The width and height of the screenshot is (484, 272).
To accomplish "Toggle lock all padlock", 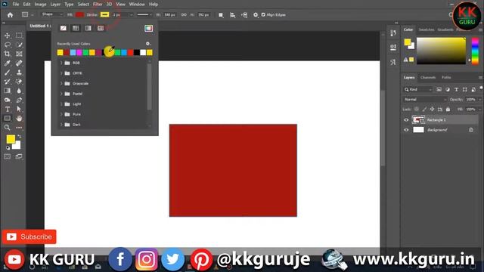I will pos(448,109).
